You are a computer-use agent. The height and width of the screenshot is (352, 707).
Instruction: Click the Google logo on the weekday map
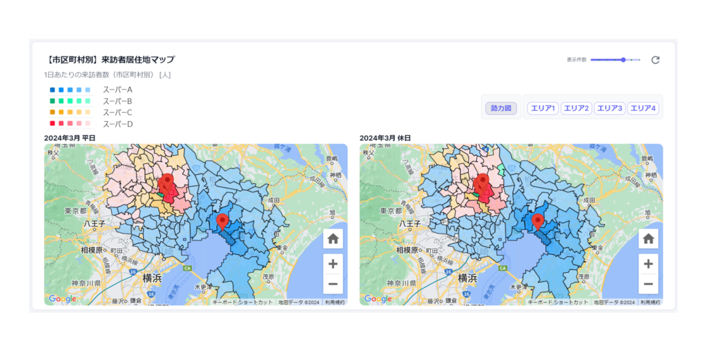[63, 299]
